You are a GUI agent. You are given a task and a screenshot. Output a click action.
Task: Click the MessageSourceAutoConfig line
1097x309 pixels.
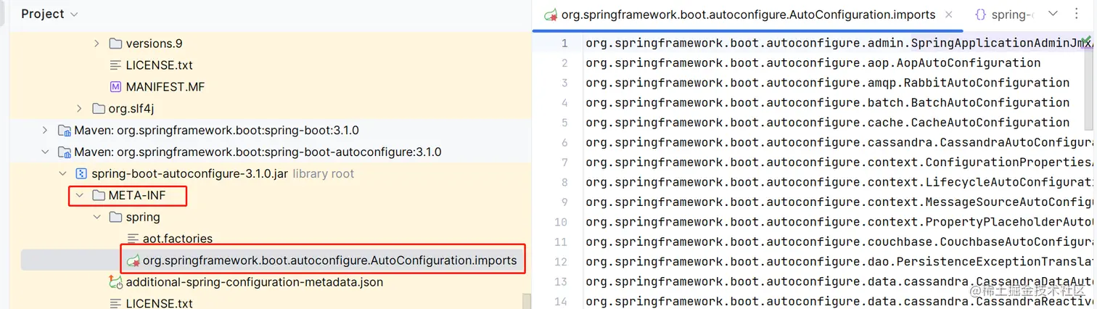pos(839,202)
